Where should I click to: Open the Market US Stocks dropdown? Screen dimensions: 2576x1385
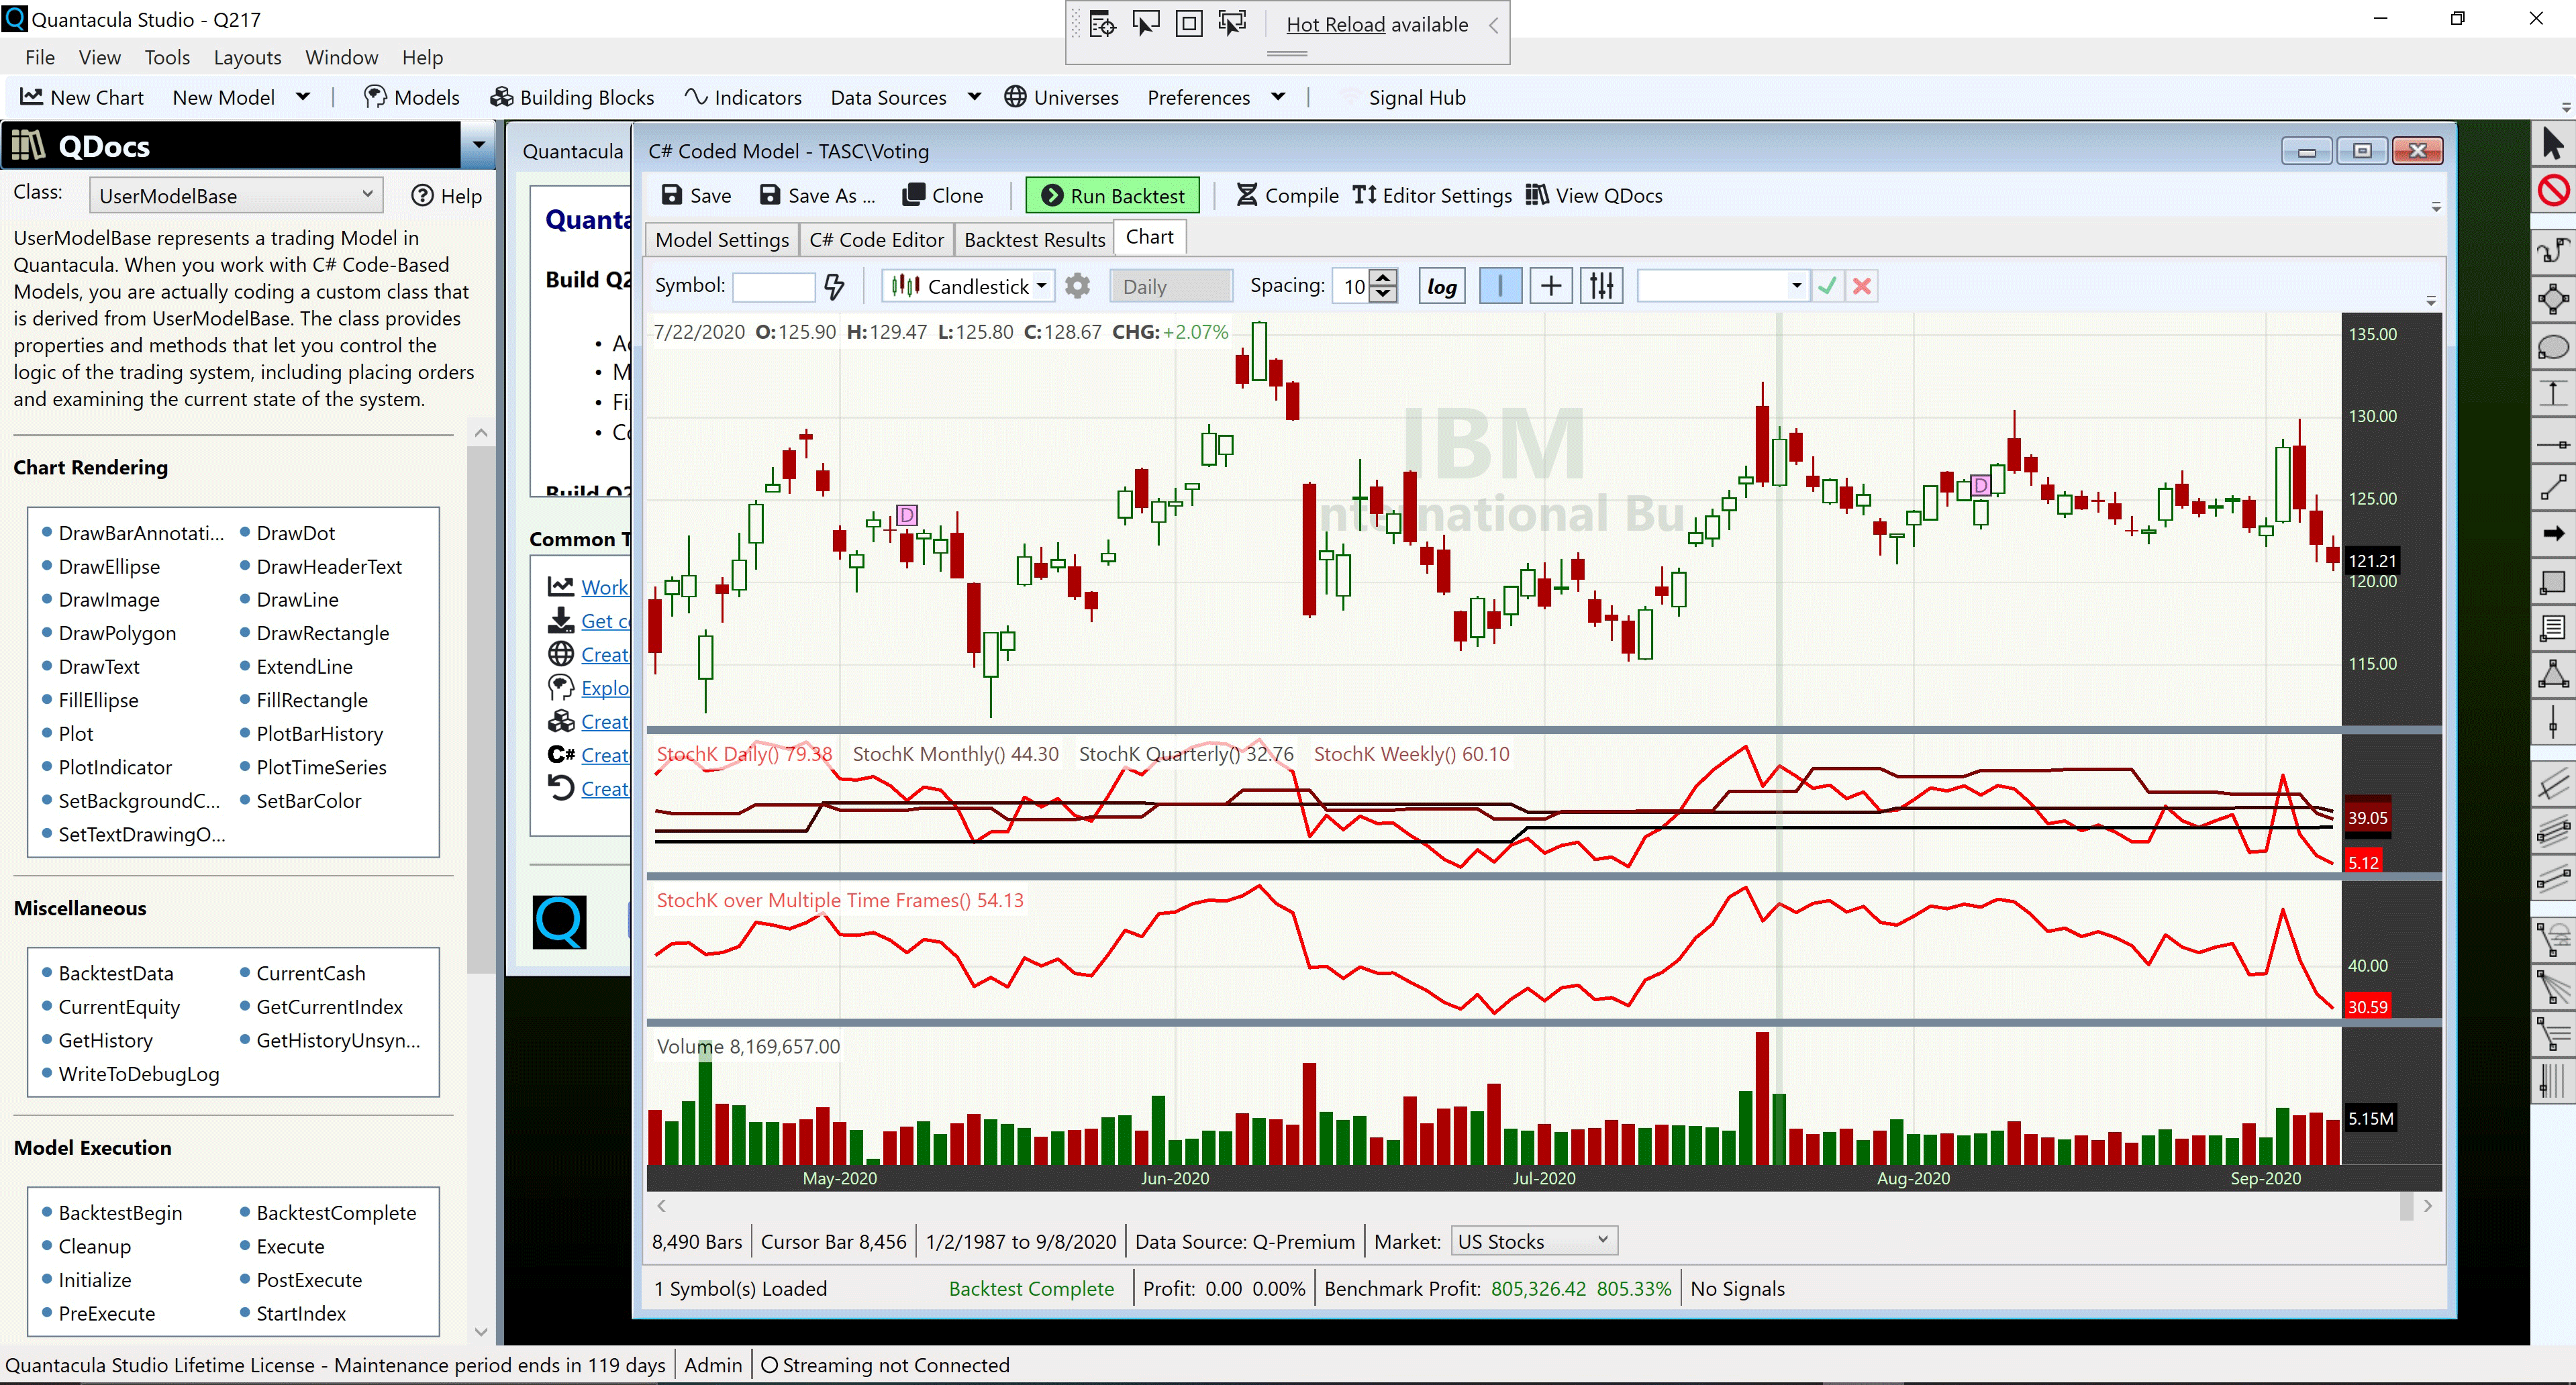[1533, 1241]
